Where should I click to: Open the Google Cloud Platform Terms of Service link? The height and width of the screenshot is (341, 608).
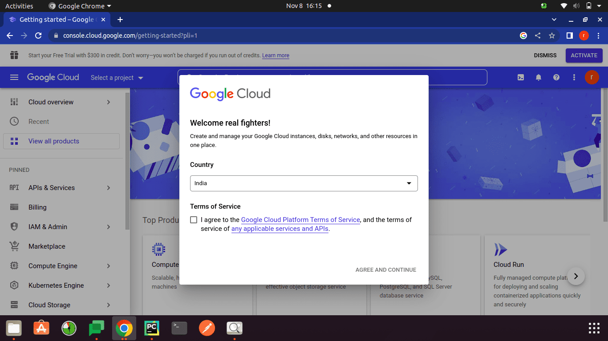(x=300, y=219)
